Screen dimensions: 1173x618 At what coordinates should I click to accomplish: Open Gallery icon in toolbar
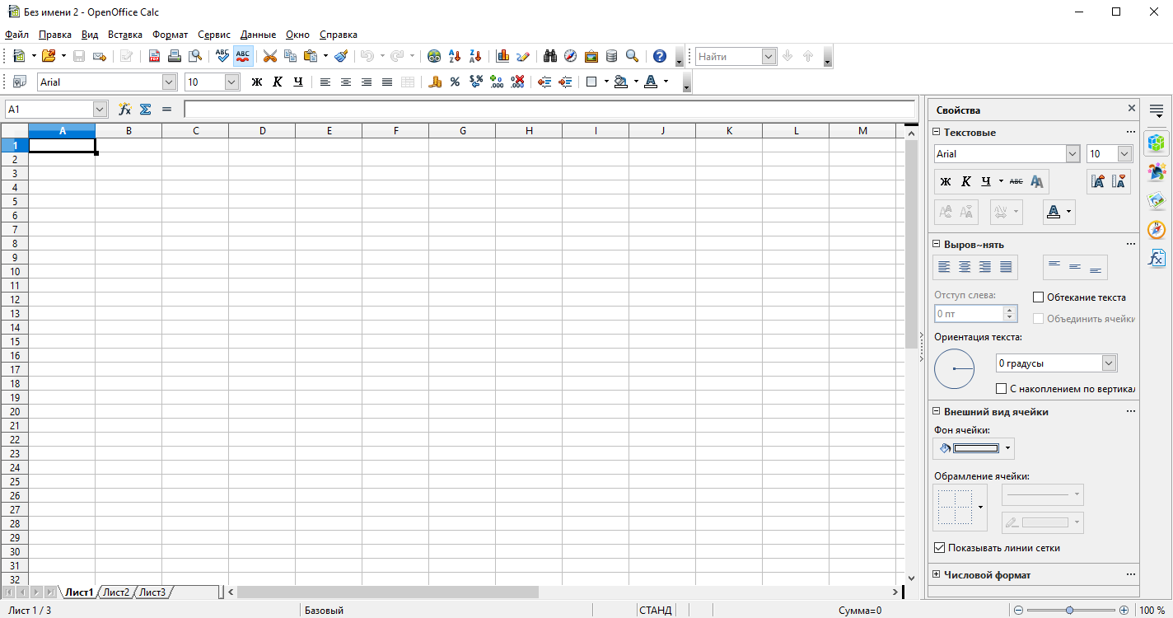coord(591,56)
